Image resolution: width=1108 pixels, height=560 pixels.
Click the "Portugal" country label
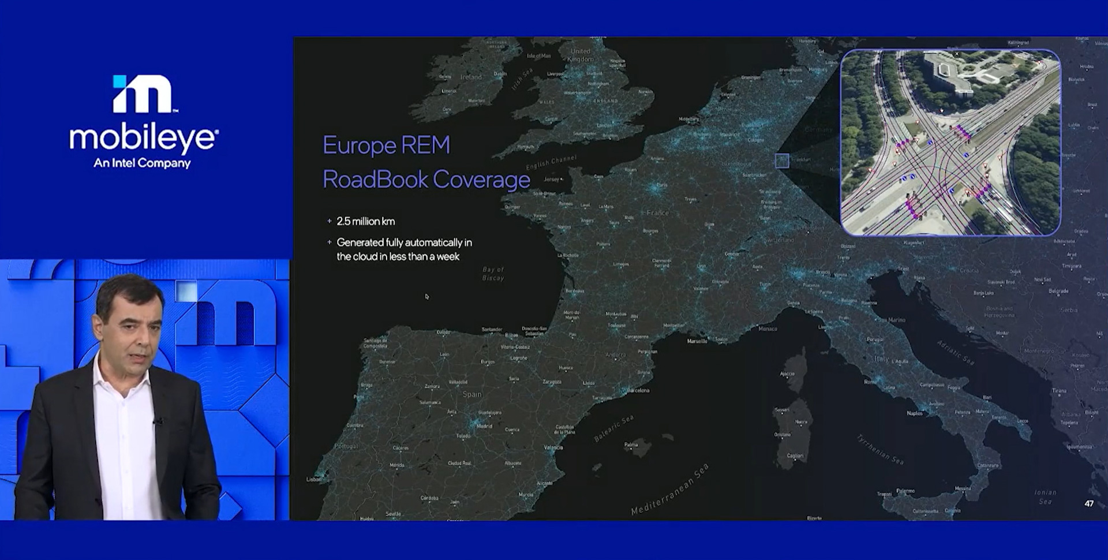(346, 446)
